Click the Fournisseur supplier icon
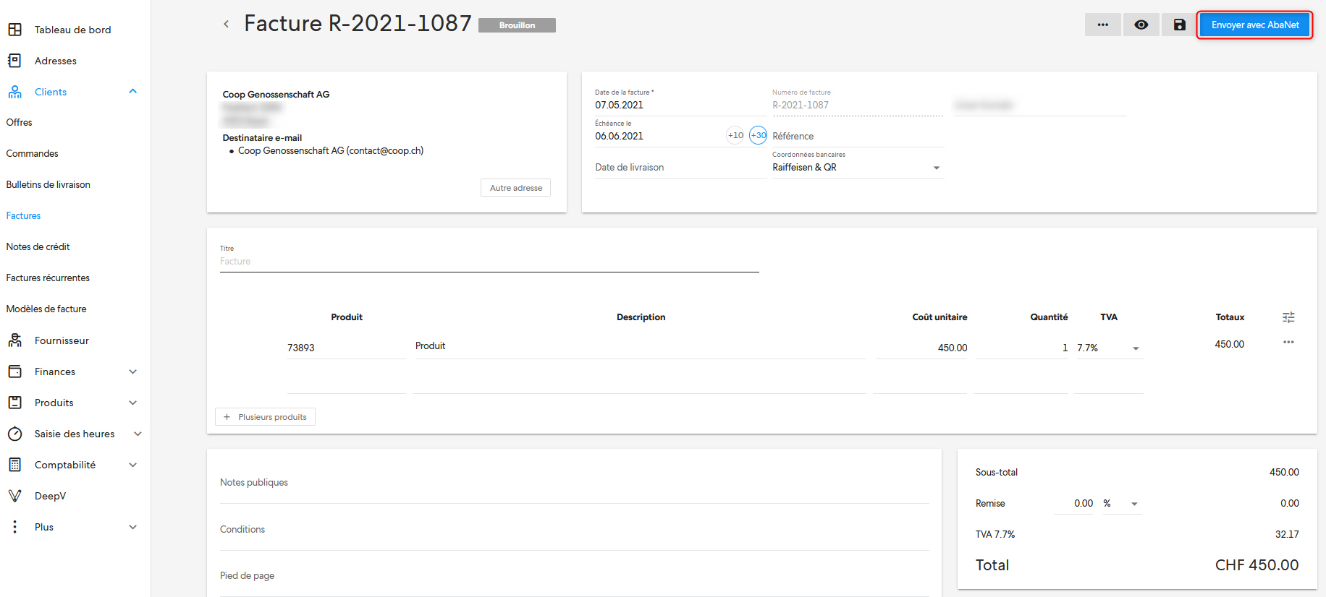 click(x=14, y=340)
